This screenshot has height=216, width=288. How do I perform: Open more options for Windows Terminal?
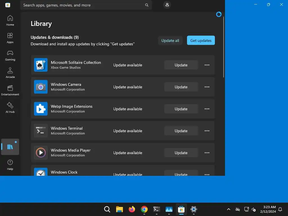coord(207,131)
